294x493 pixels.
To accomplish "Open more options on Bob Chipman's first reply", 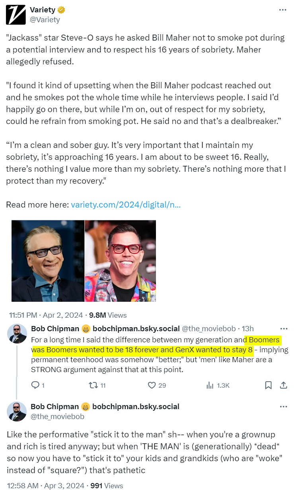I will 284,329.
